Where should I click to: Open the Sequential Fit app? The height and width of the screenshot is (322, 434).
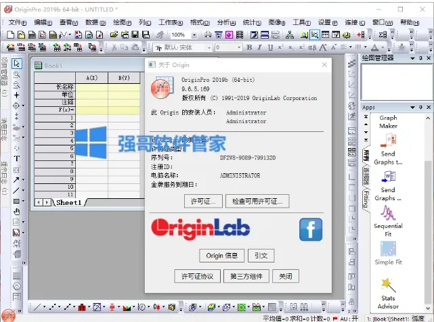(x=388, y=221)
